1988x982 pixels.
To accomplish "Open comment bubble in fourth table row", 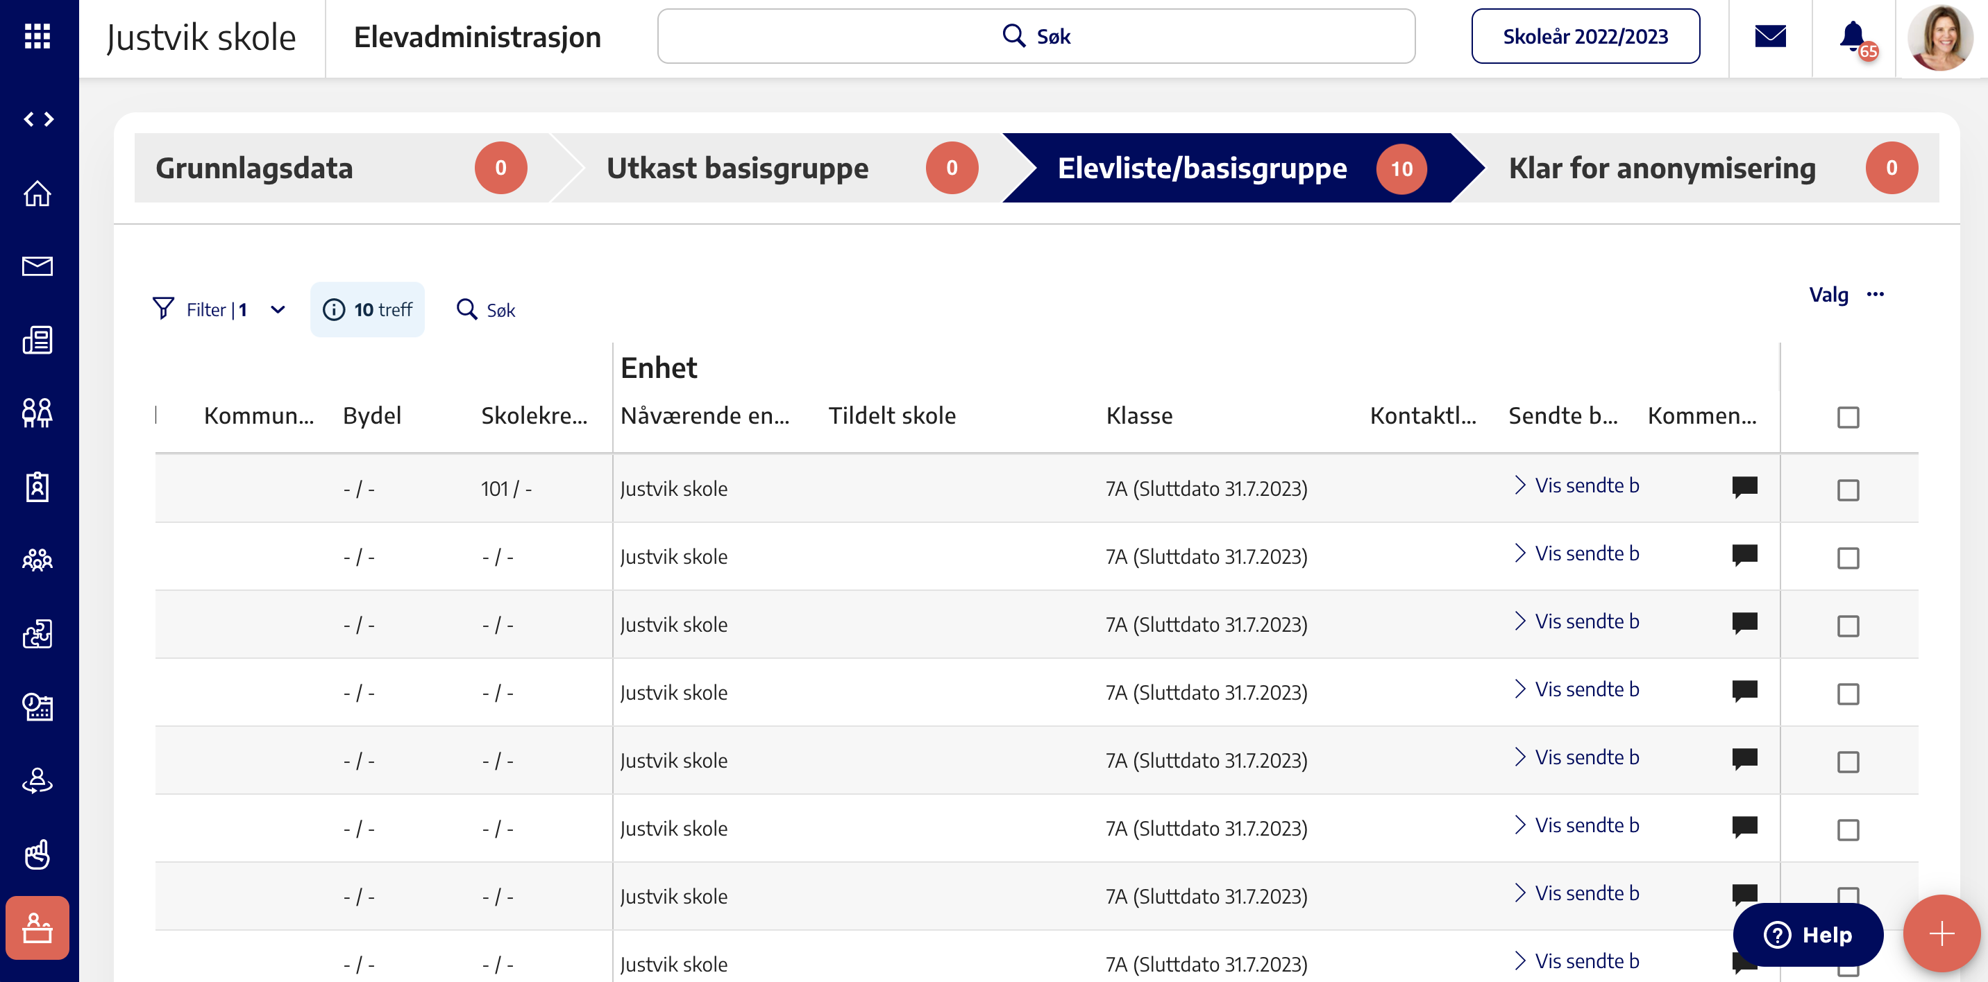I will pyautogui.click(x=1744, y=691).
